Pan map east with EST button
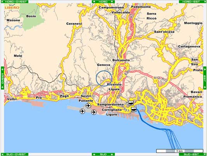Screen dimensions: 207x156 click(205, 78)
